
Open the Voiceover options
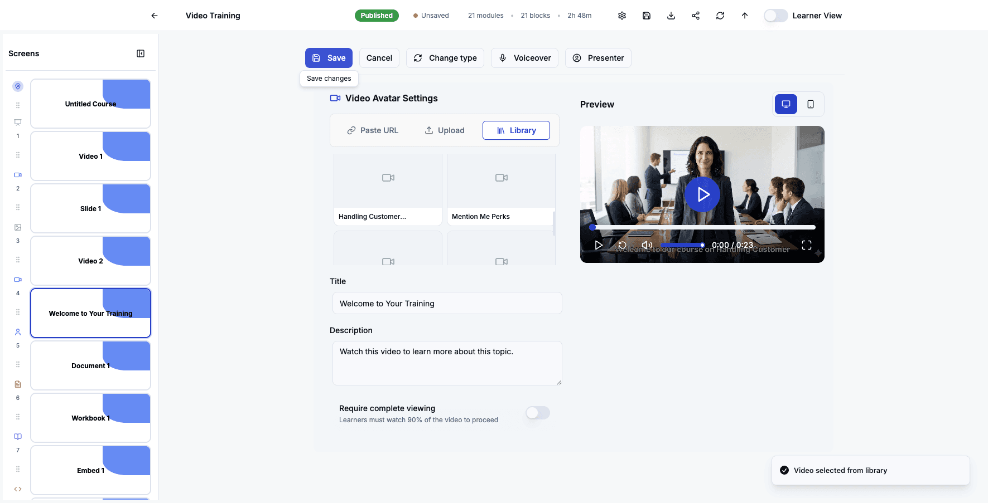pyautogui.click(x=524, y=57)
